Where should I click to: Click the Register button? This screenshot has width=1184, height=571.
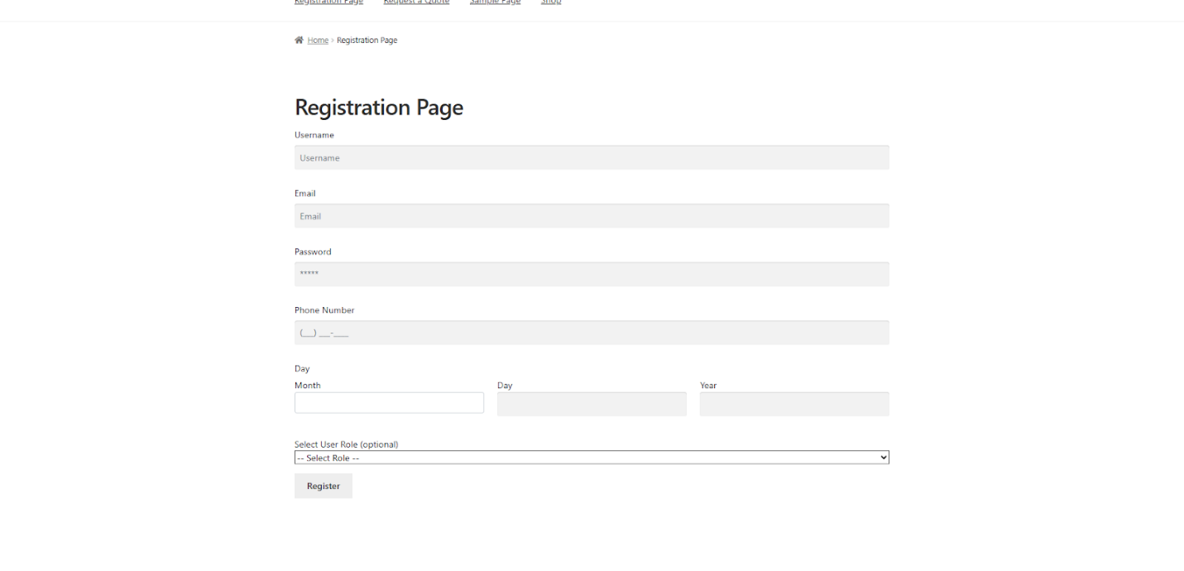point(323,486)
